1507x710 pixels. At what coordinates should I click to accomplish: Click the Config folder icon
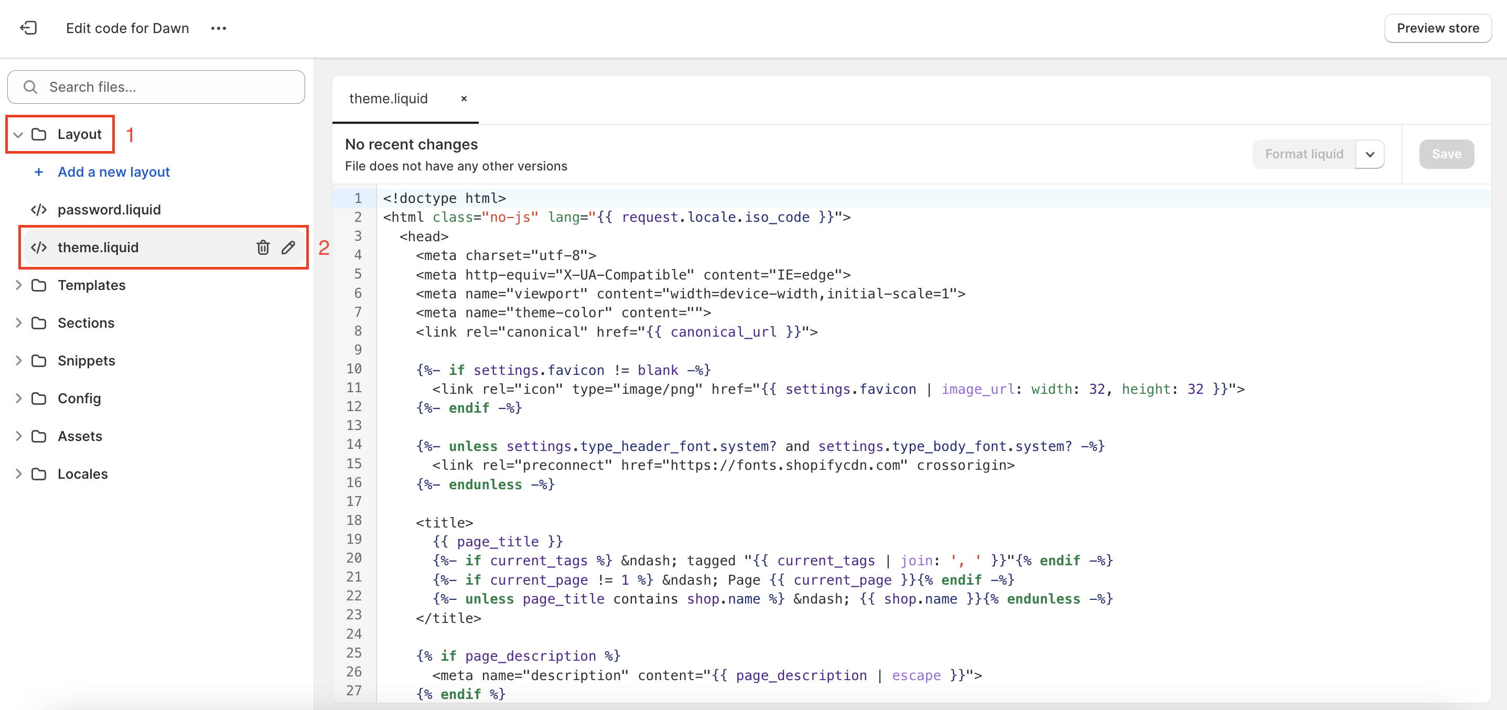(x=39, y=399)
